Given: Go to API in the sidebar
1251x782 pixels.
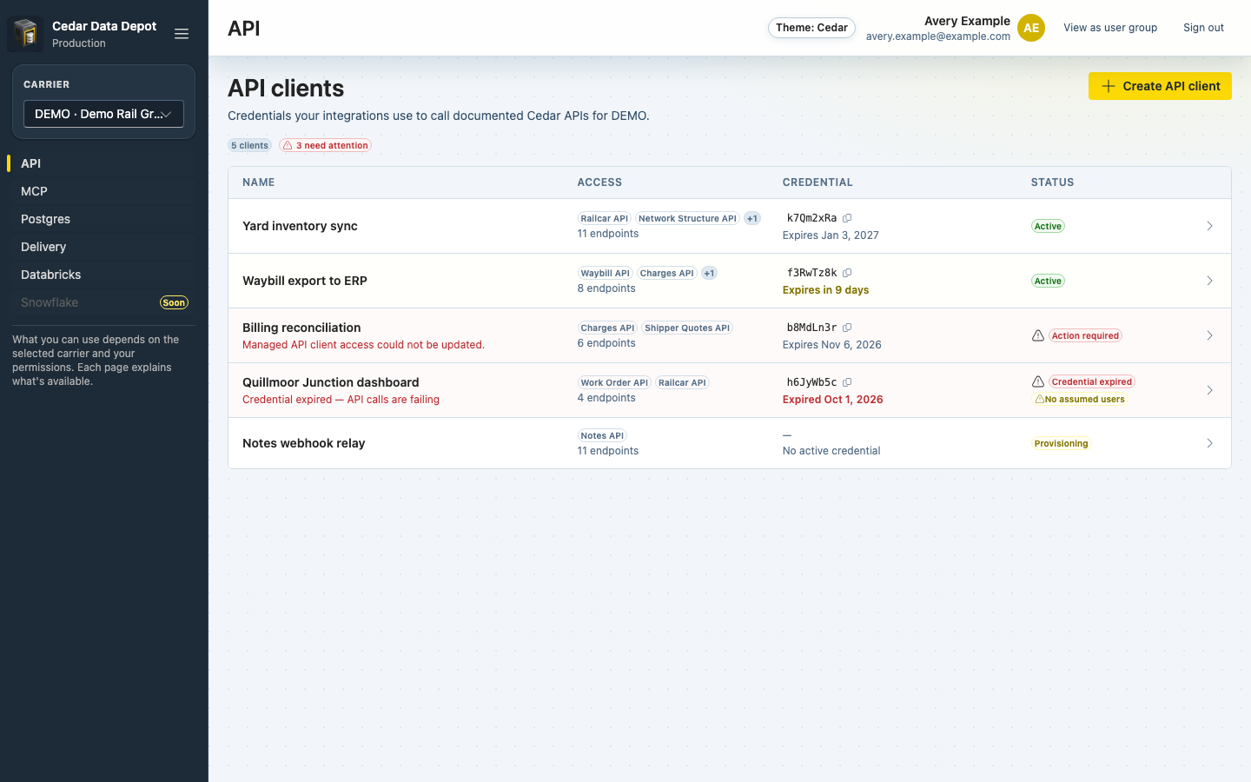Looking at the screenshot, I should pyautogui.click(x=103, y=163).
